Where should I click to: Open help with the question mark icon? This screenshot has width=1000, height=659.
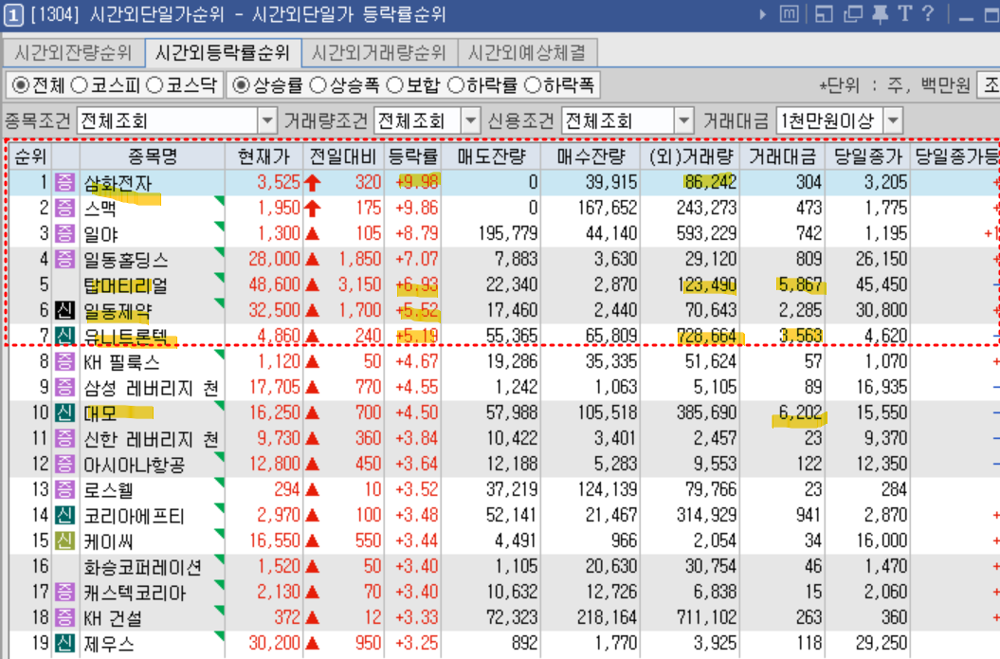click(928, 14)
